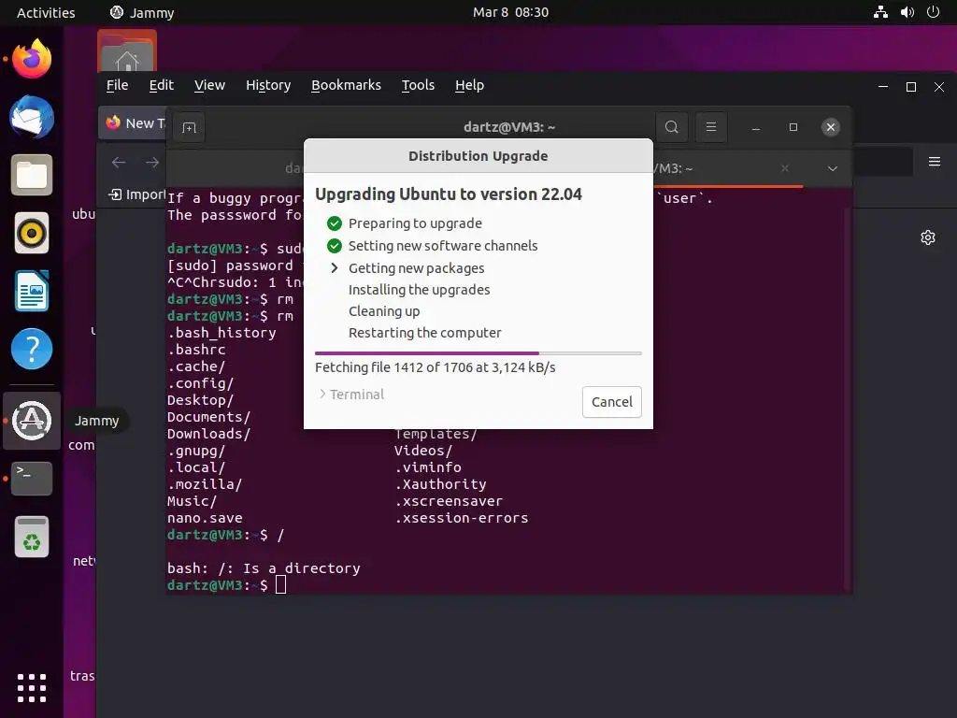Click Setting new software channels step

(442, 246)
